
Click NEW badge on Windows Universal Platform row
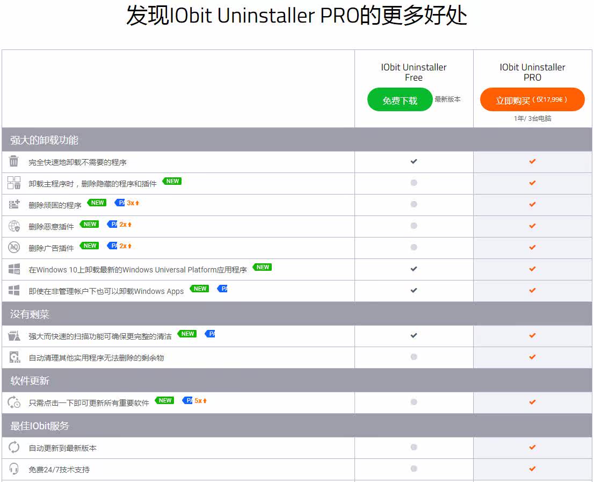pyautogui.click(x=262, y=267)
